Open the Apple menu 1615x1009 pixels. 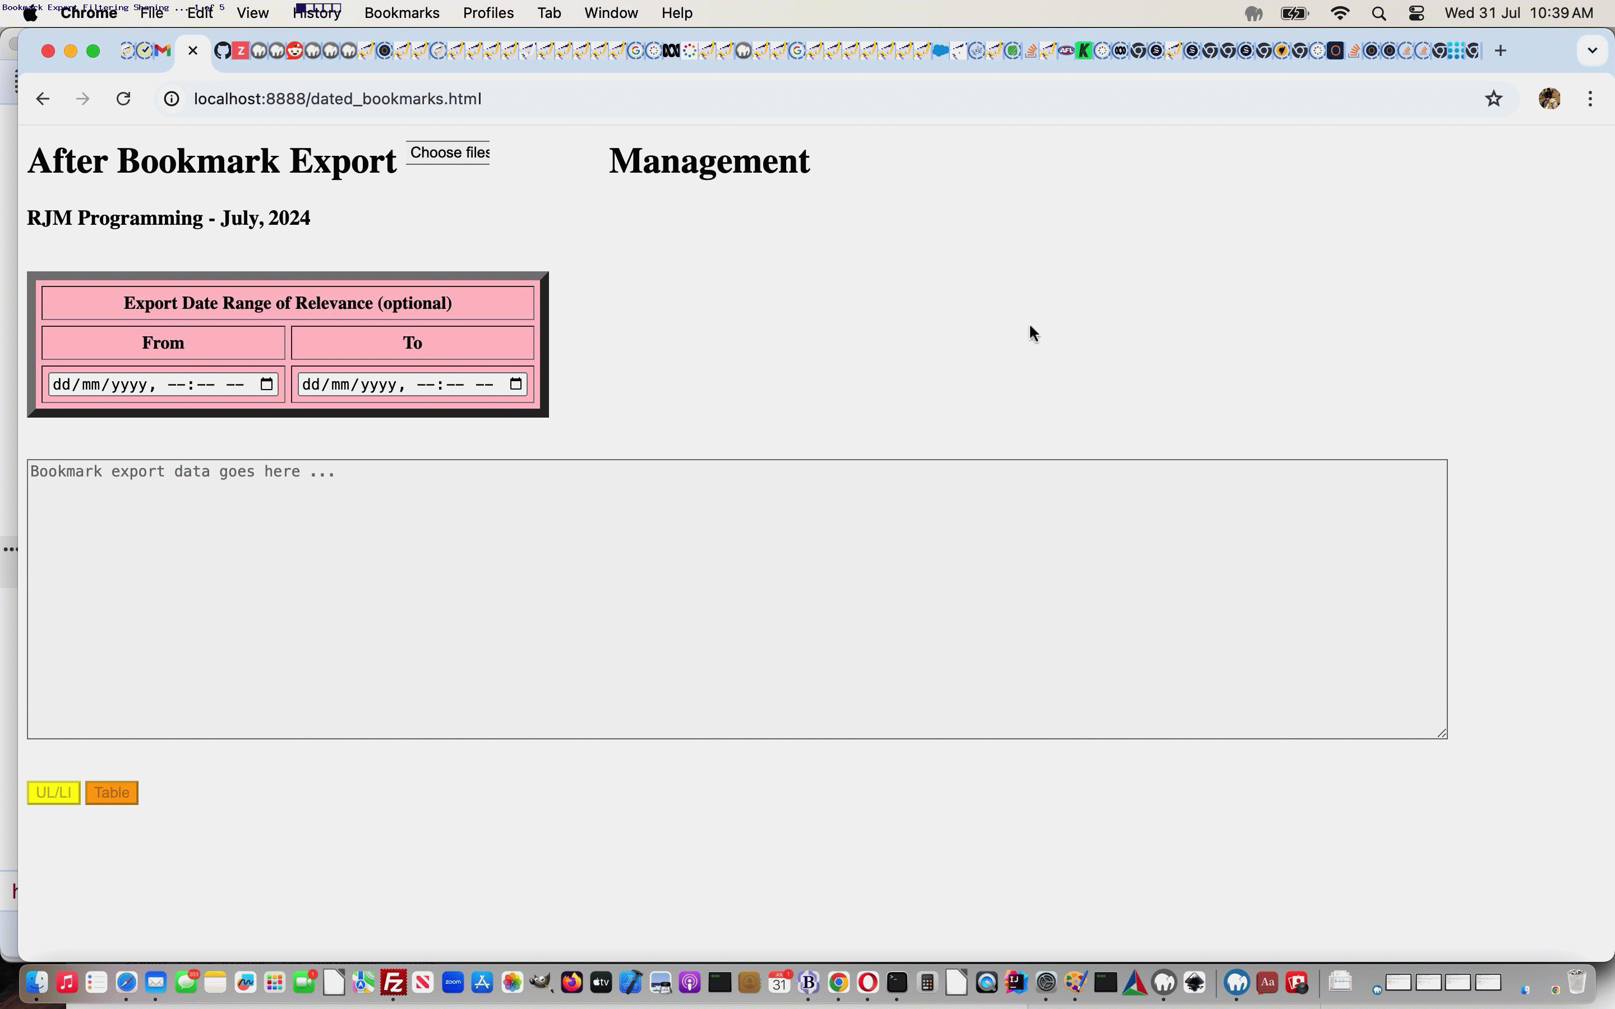pos(30,13)
